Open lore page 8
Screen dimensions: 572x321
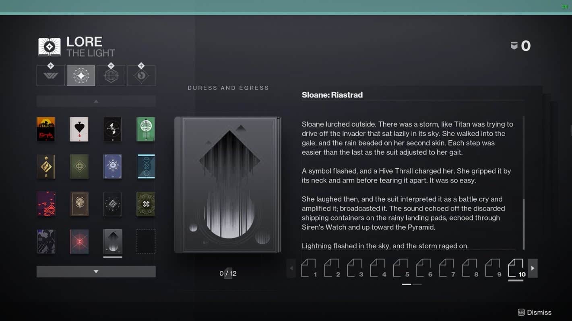[x=470, y=268]
